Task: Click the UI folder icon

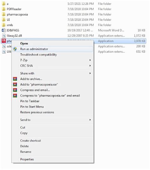Action: click(3, 20)
